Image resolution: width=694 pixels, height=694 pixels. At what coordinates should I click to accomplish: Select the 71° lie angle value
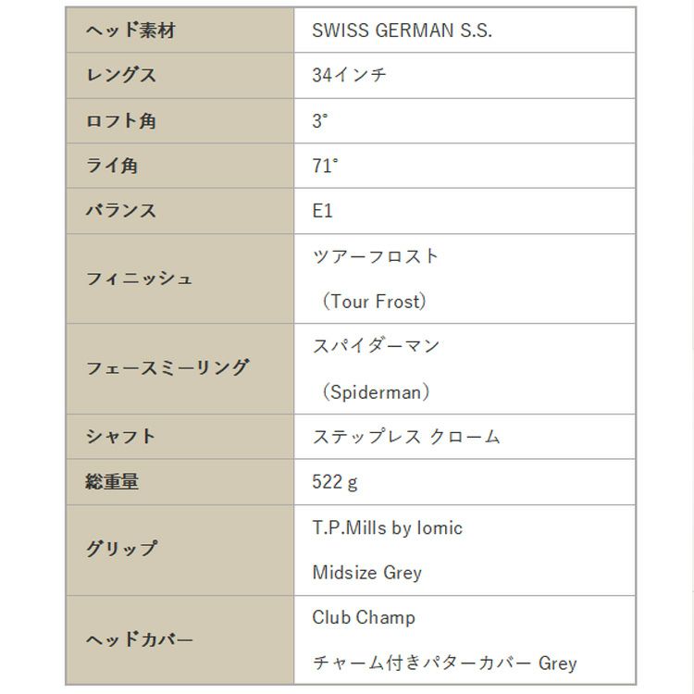(325, 167)
